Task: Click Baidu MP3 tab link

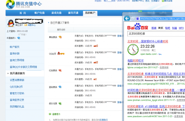Action: click(181, 28)
